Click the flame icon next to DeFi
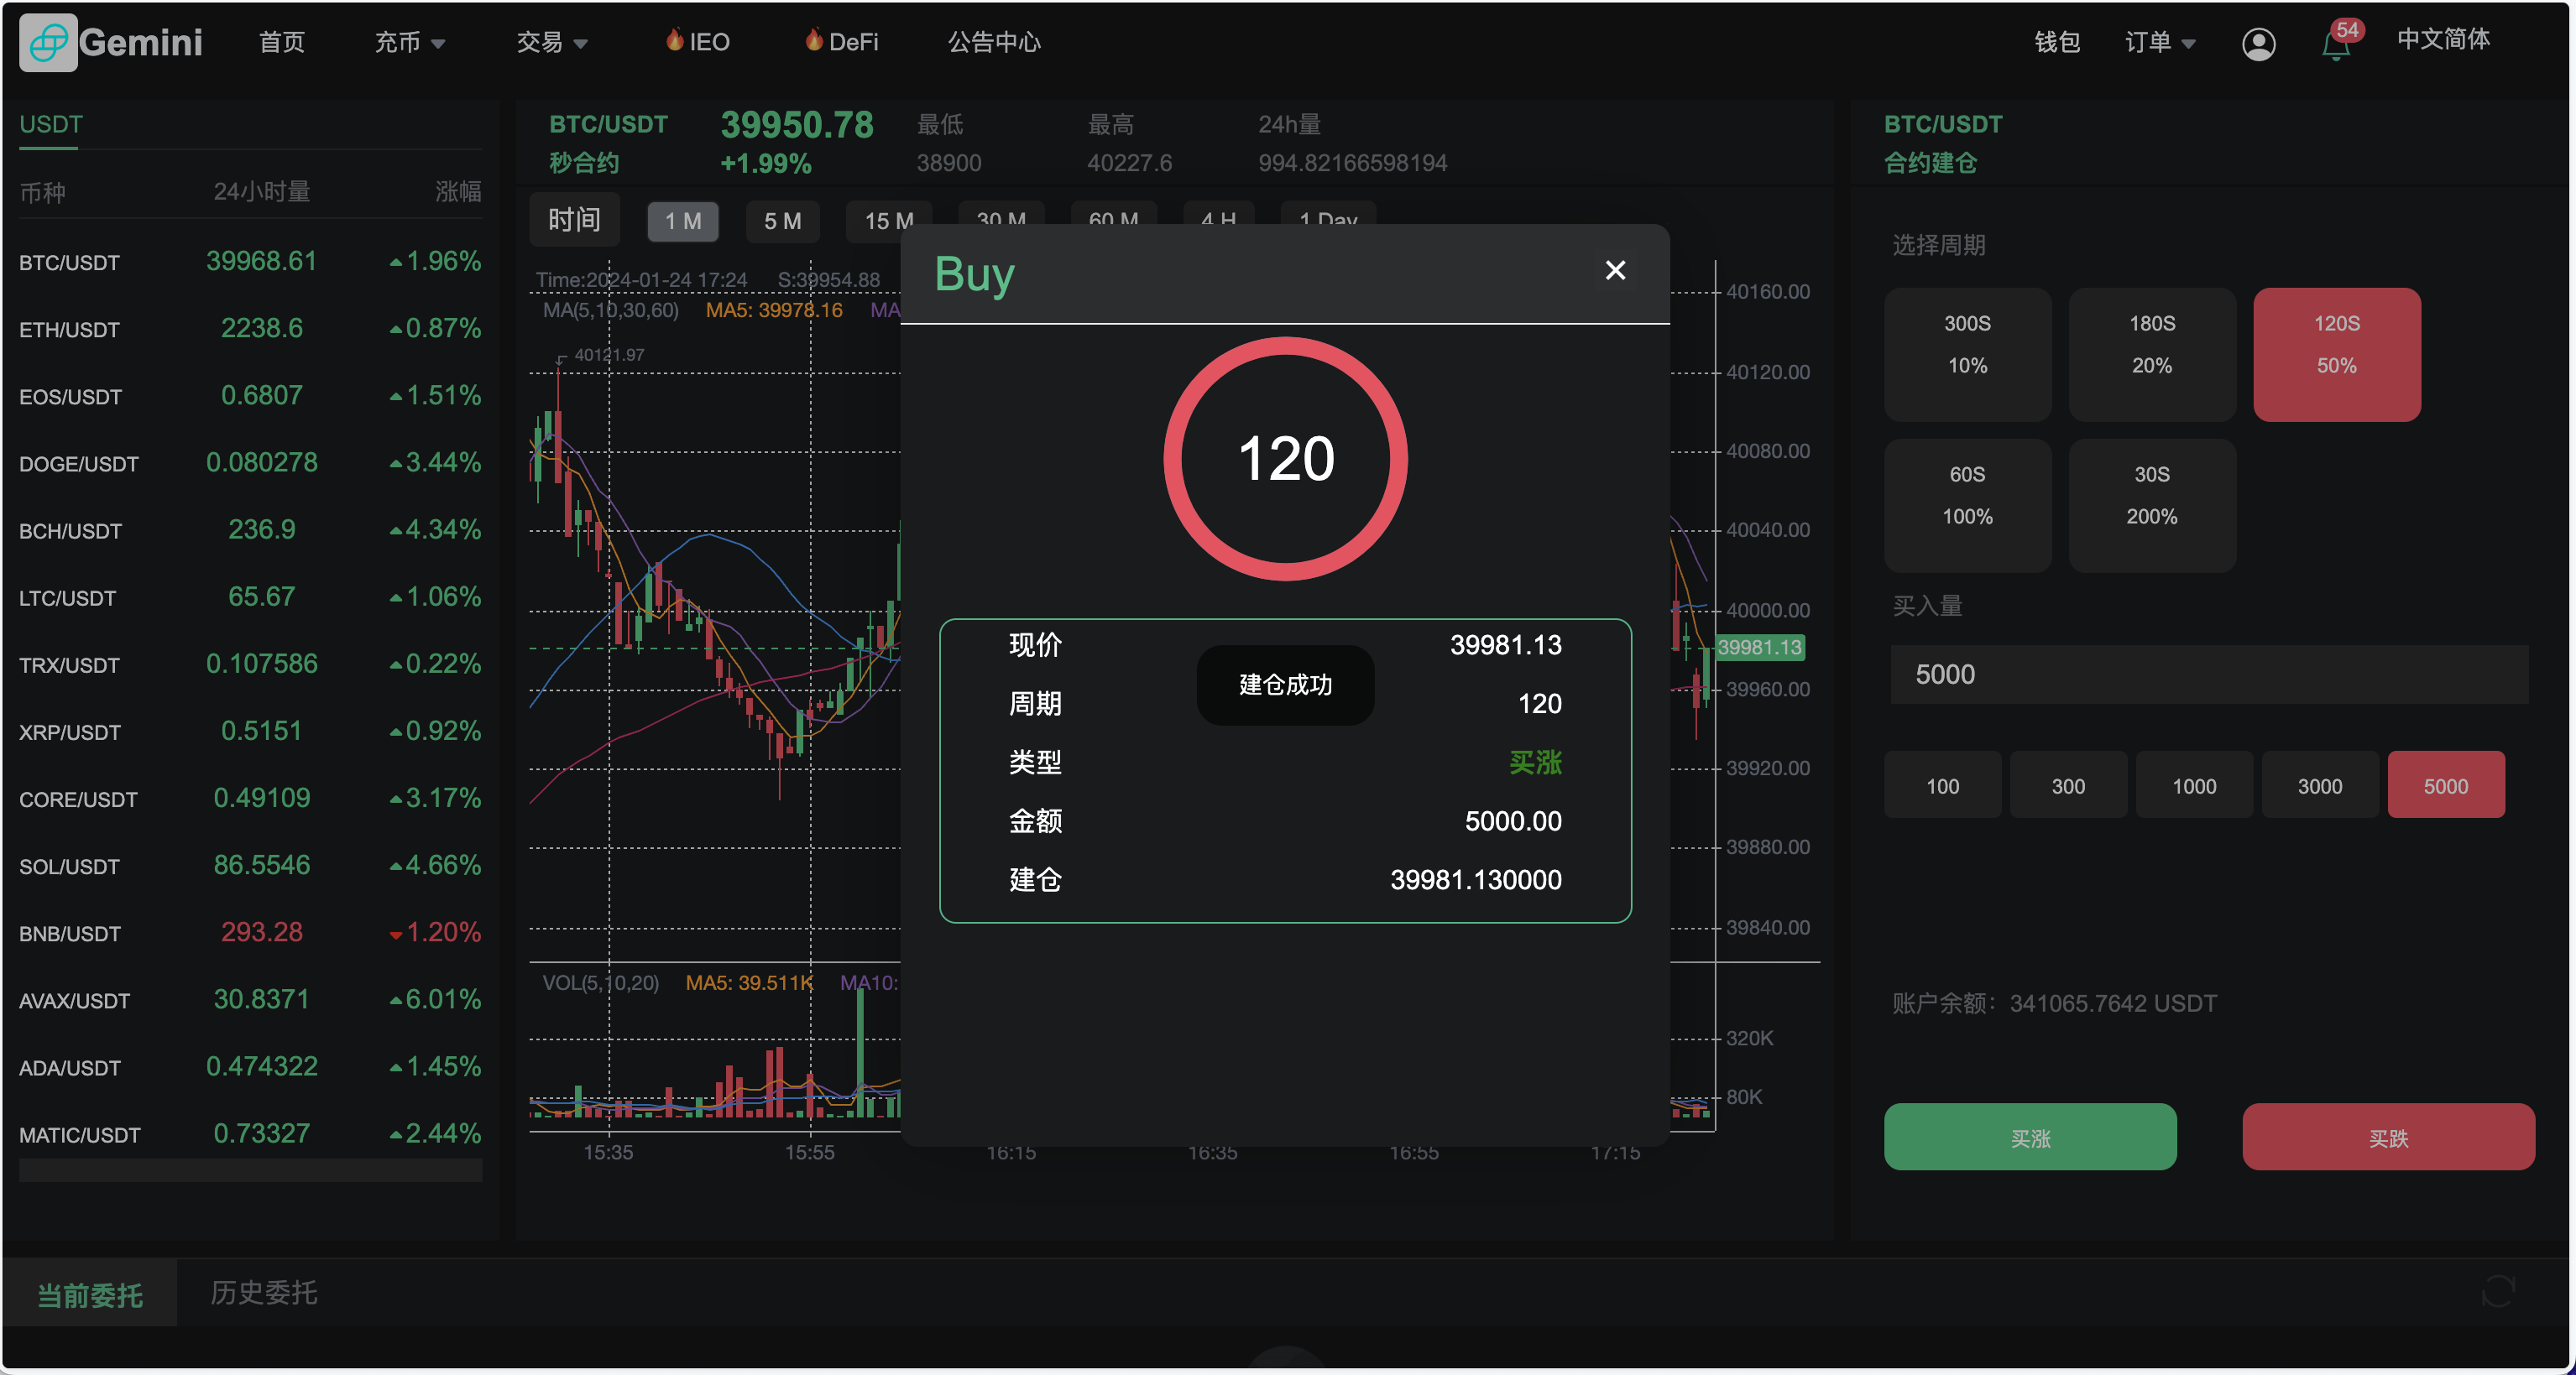 pos(816,41)
